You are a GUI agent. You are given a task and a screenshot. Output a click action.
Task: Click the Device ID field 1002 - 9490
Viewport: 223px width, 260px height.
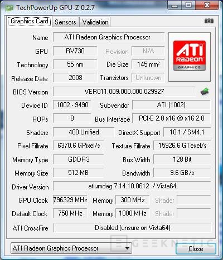tap(72, 105)
